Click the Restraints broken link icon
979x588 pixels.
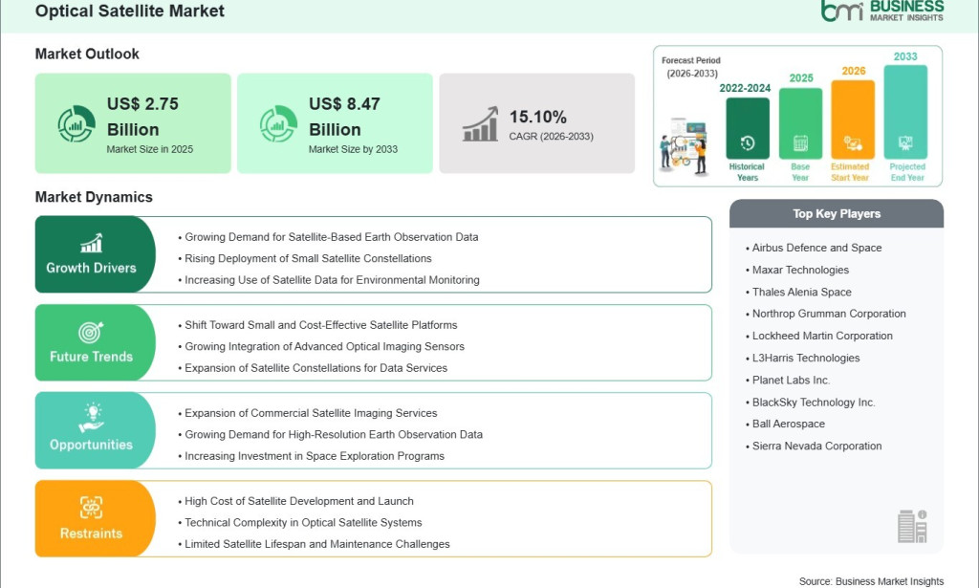coord(91,508)
